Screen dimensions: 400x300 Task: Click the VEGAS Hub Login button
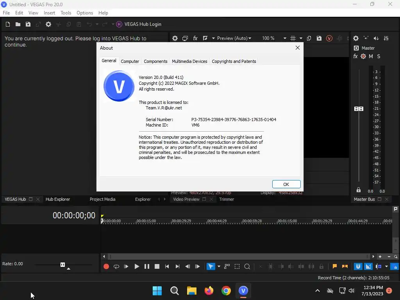tap(139, 24)
